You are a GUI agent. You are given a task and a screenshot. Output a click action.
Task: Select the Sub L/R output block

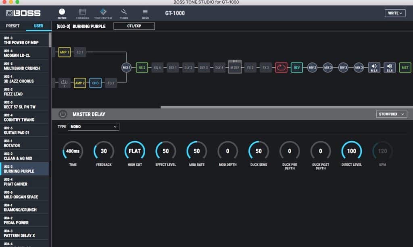(x=390, y=68)
